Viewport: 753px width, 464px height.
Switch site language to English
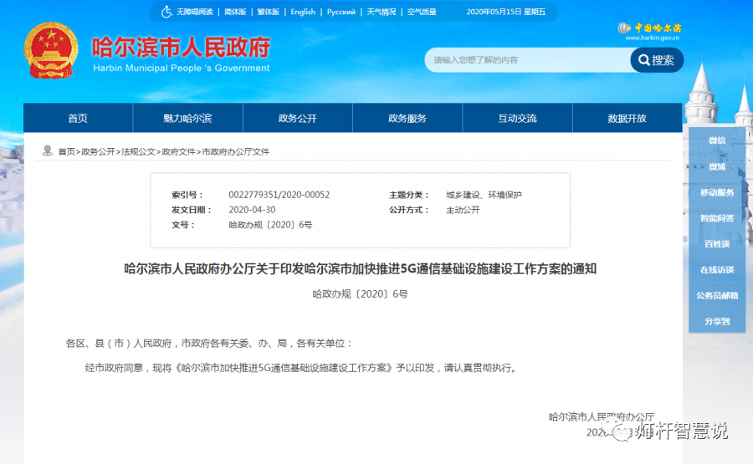(303, 12)
